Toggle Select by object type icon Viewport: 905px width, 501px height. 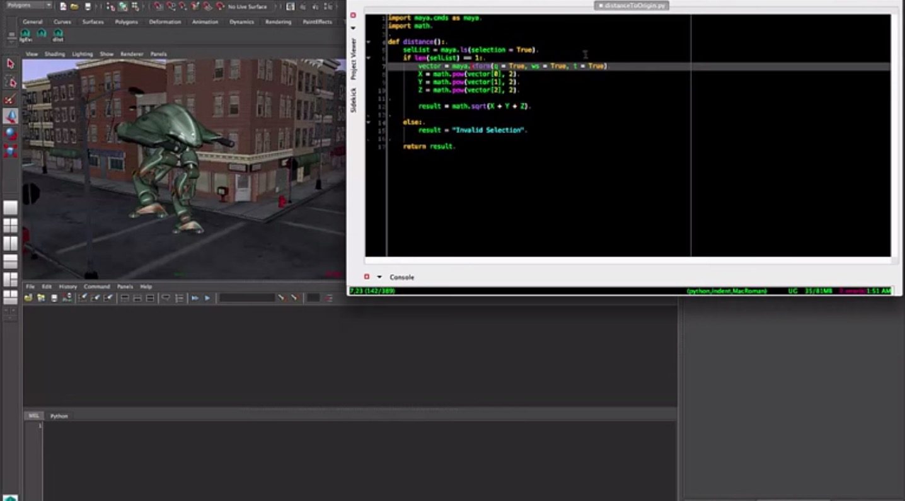123,6
